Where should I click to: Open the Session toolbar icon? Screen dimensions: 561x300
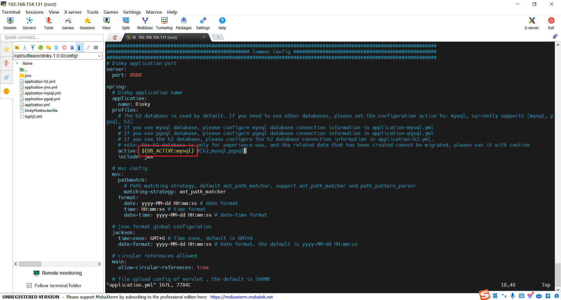10,23
